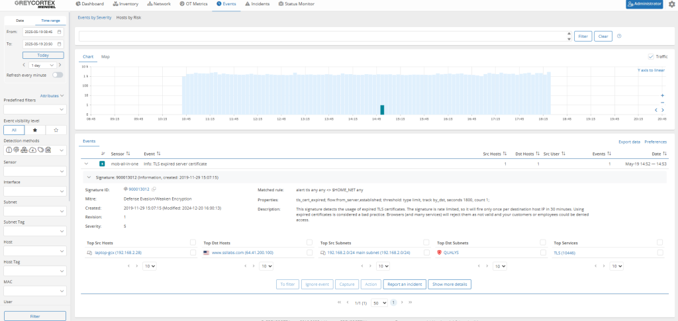The width and height of the screenshot is (678, 321).
Task: Click the filter help question mark icon
Action: [x=619, y=36]
